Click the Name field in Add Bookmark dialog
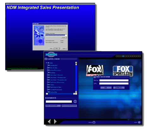The image size is (152, 130). (x=114, y=80)
